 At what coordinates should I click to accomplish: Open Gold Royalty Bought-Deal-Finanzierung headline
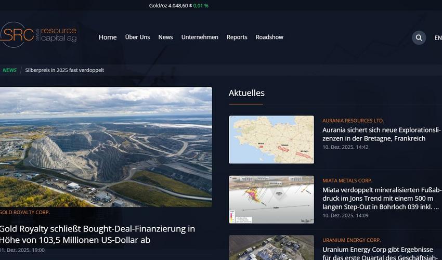click(97, 235)
